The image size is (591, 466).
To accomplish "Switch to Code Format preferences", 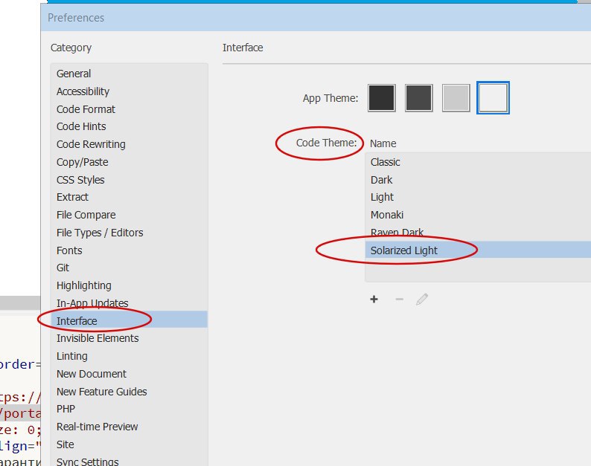I will click(x=86, y=109).
